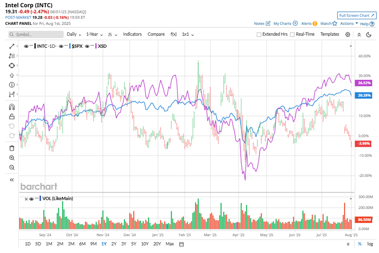The image size is (379, 253).
Task: Select the Max time range
Action: (x=170, y=244)
